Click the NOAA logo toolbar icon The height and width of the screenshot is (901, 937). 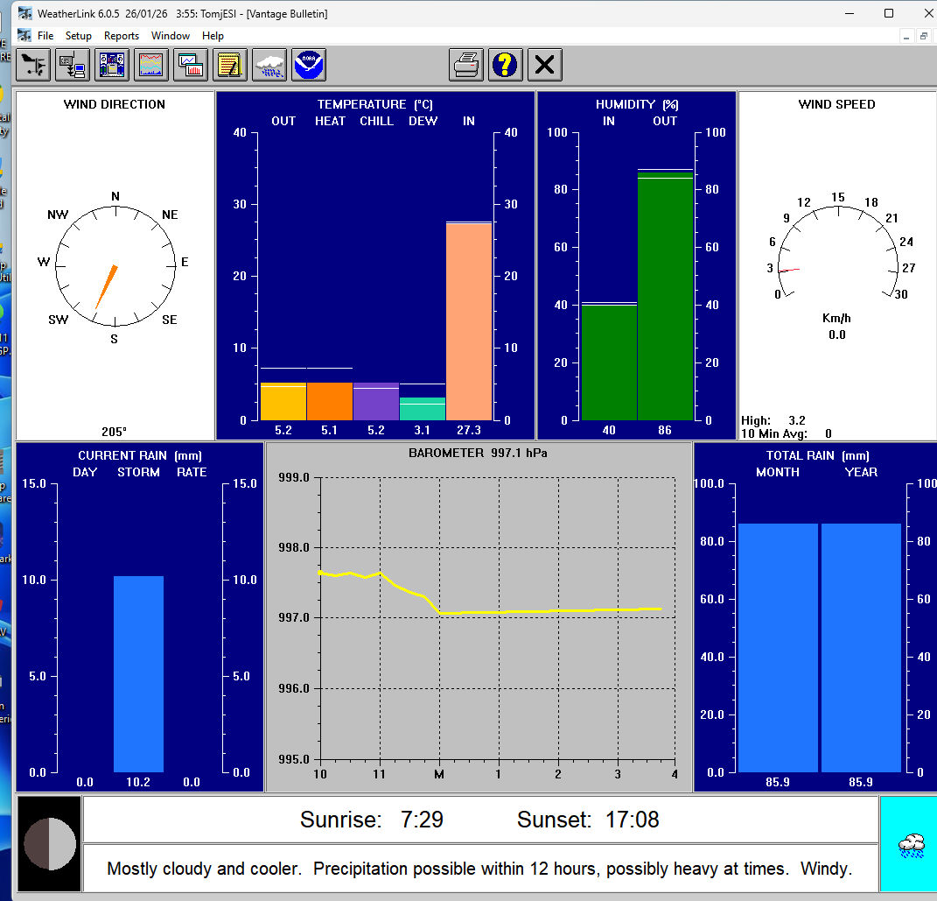tap(308, 65)
